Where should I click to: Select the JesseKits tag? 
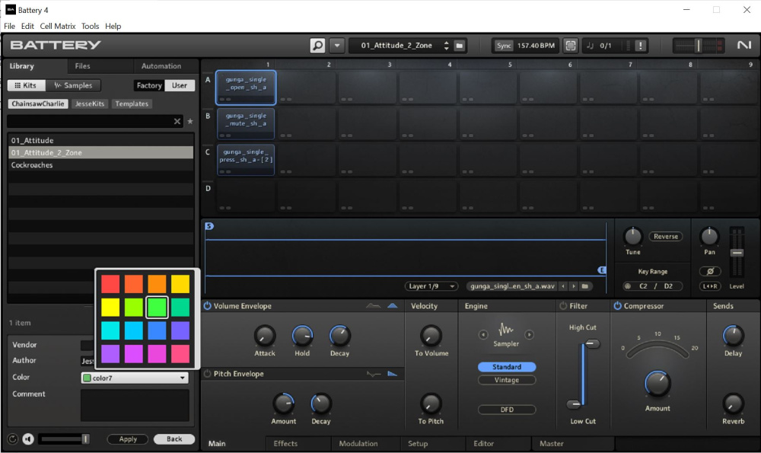click(x=90, y=104)
